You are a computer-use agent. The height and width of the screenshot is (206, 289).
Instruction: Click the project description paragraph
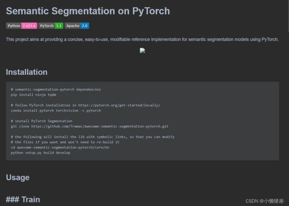pyautogui.click(x=142, y=39)
